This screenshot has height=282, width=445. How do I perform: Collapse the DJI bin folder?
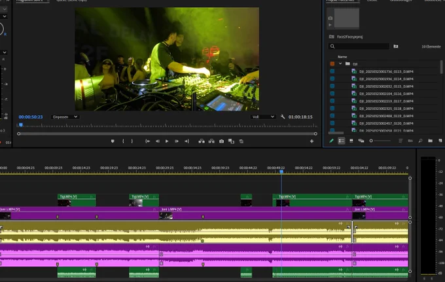pos(340,64)
